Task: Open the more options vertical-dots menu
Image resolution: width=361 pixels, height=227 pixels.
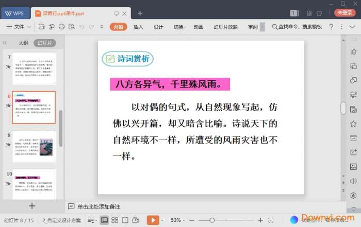Action: (x=341, y=27)
